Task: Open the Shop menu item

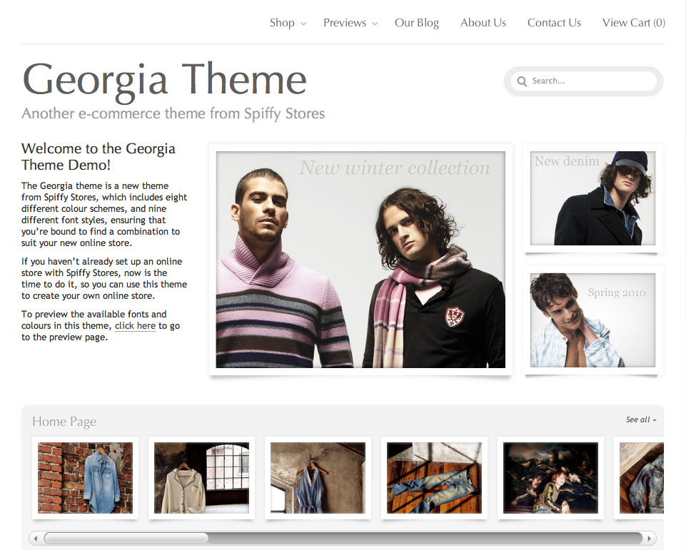Action: pos(282,23)
